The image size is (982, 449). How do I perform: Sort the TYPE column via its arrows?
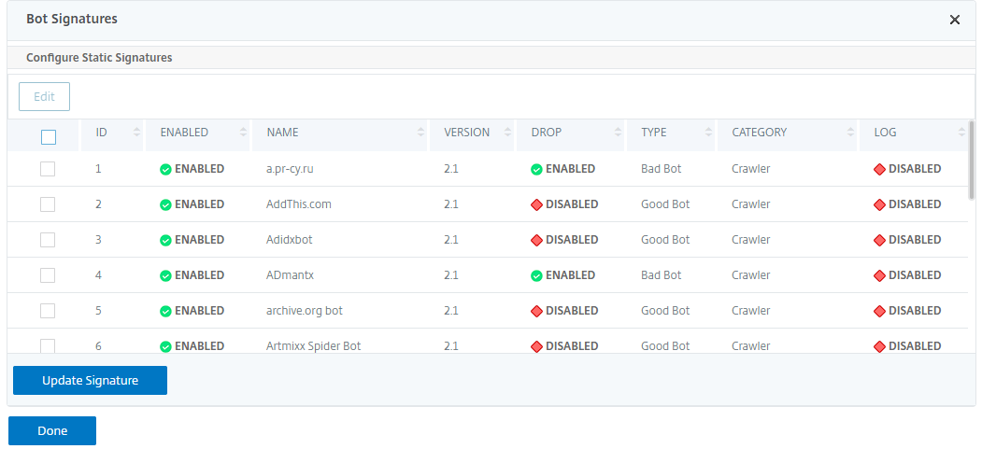point(708,132)
